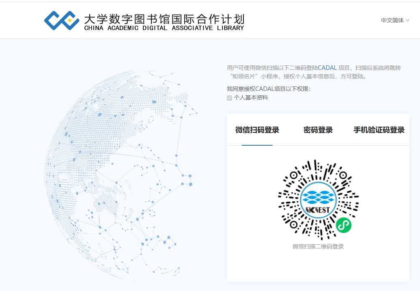Screen dimensions: 420x291
Task: Switch to the 密码登录 tab
Action: point(318,130)
